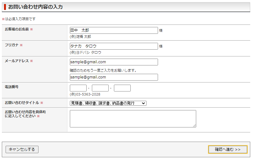Click the customer name field containing 田中 太郎

click(114, 30)
